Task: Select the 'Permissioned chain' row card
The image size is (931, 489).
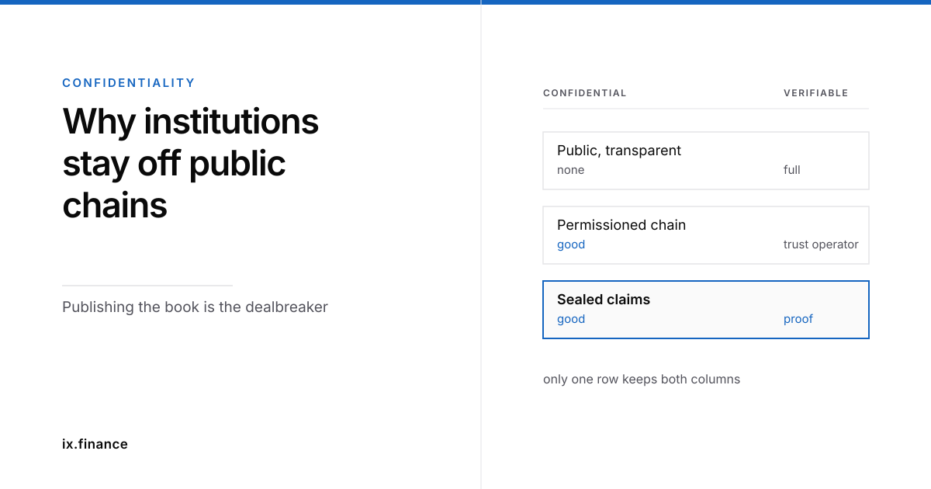Action: tap(706, 235)
